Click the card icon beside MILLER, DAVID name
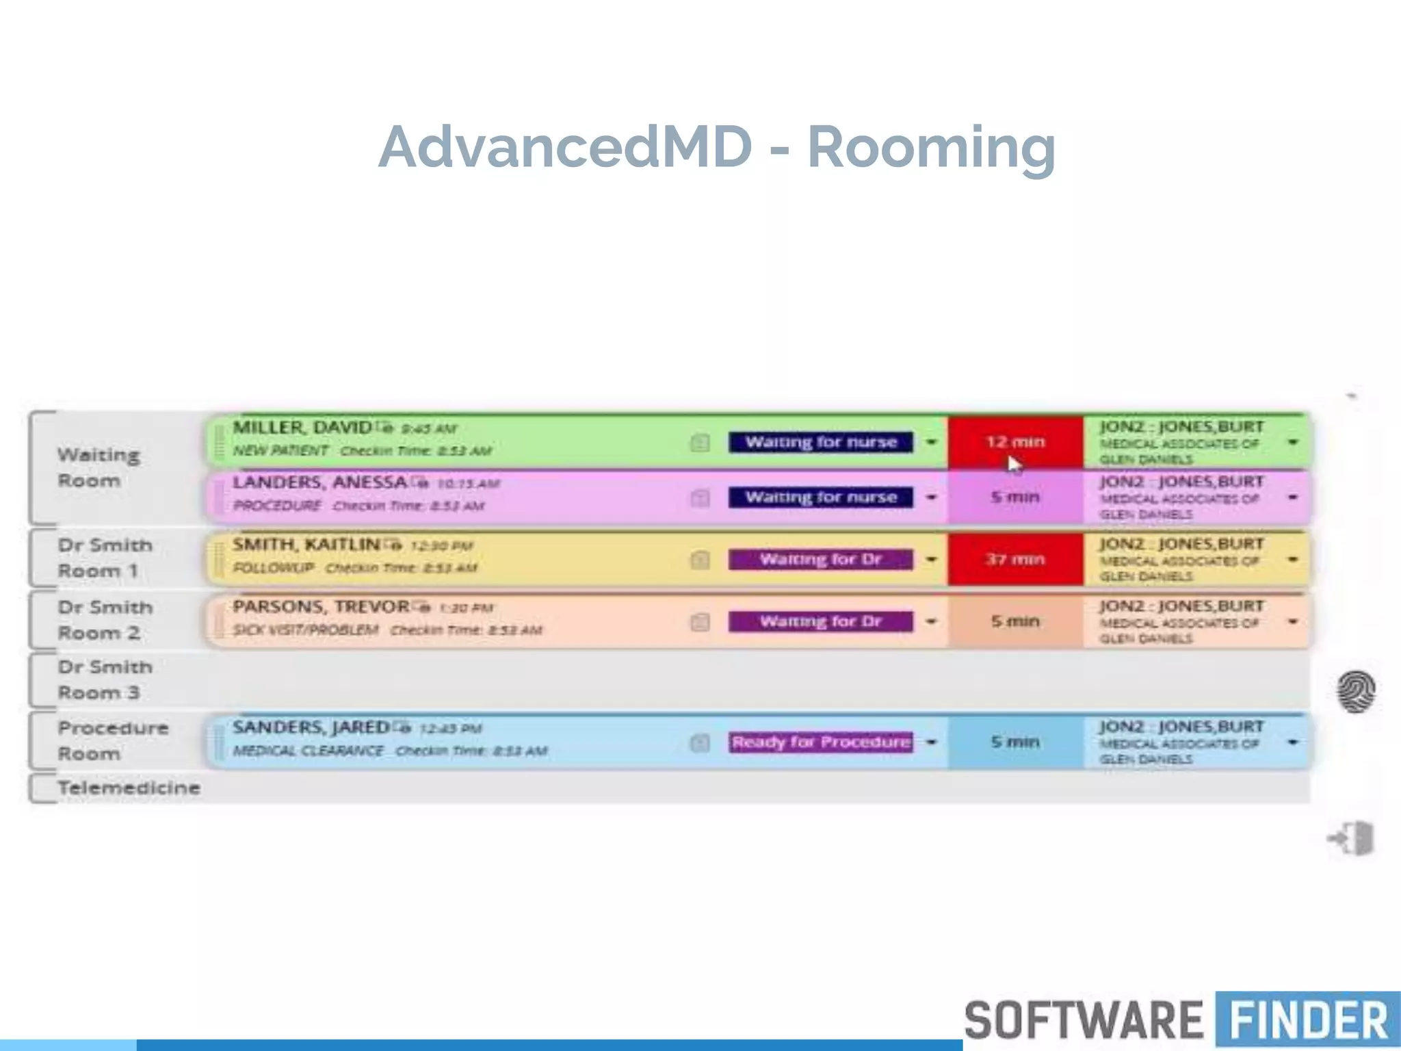The width and height of the screenshot is (1401, 1051). (x=385, y=427)
